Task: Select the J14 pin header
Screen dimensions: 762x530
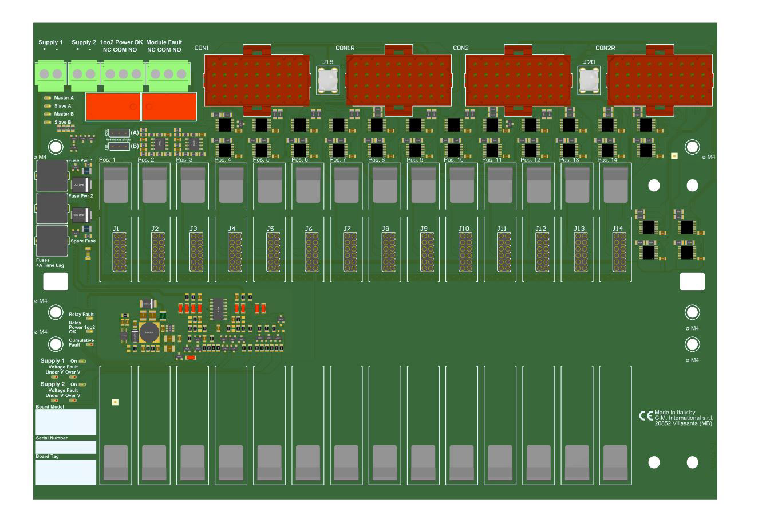Action: [619, 253]
